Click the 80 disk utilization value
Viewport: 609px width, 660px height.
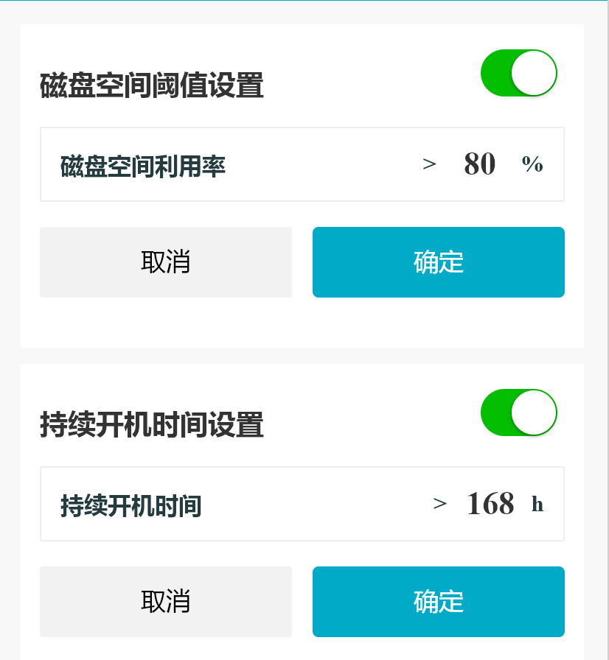click(479, 164)
